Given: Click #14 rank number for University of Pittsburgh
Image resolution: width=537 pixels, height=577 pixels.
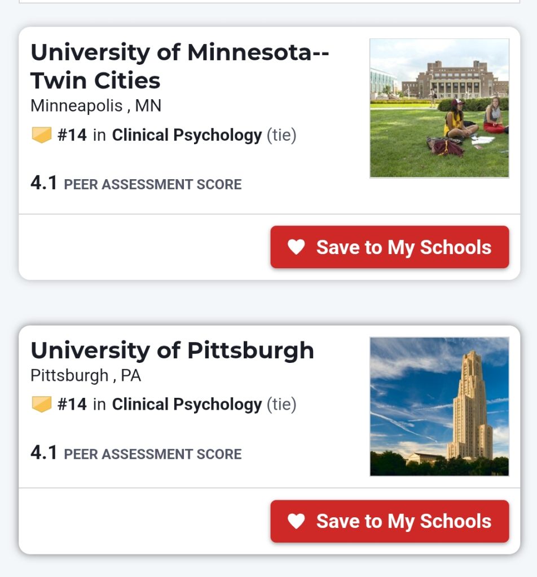Looking at the screenshot, I should tap(72, 404).
